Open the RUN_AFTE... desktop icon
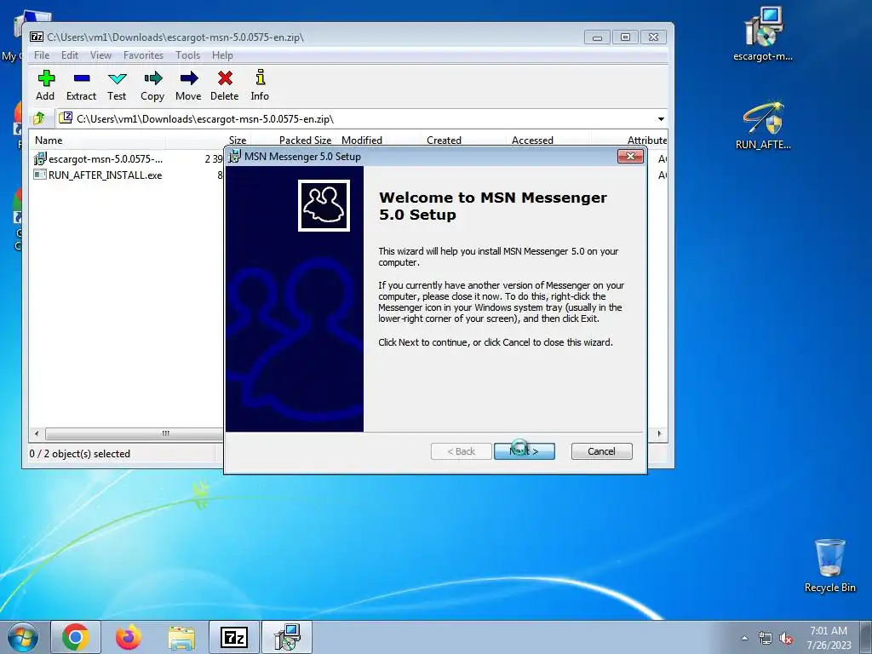 click(763, 125)
